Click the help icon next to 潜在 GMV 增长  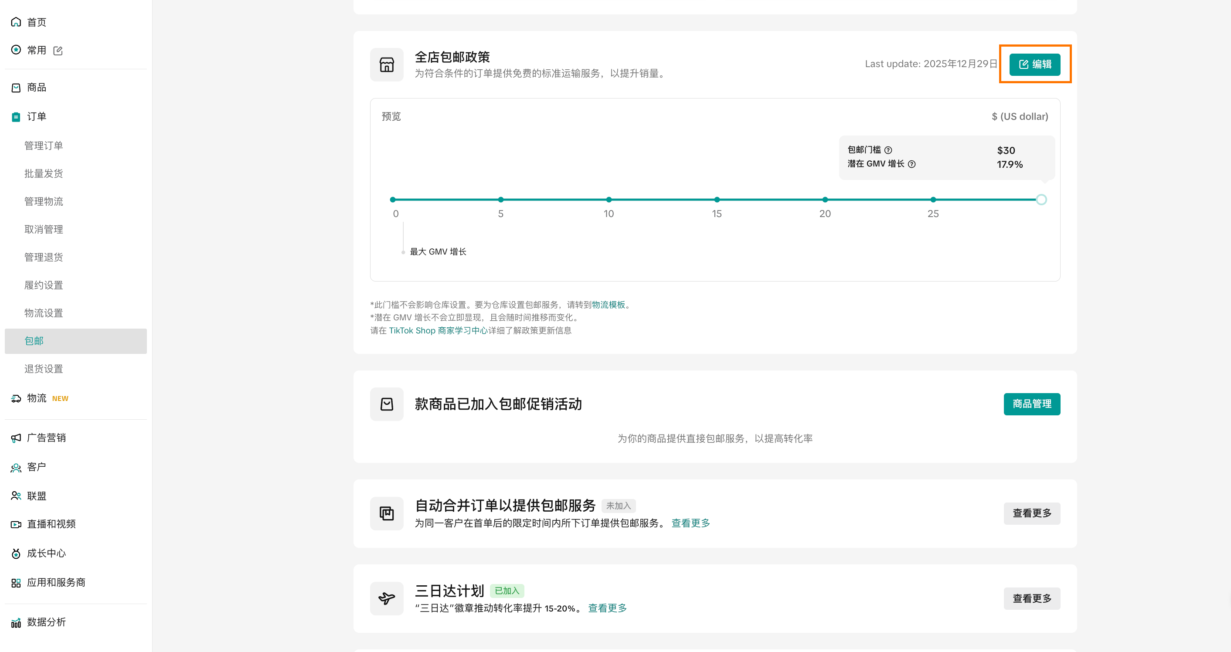911,164
